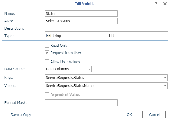The image size is (170, 122).
Task: Click the Data Source label
Action: (15, 69)
